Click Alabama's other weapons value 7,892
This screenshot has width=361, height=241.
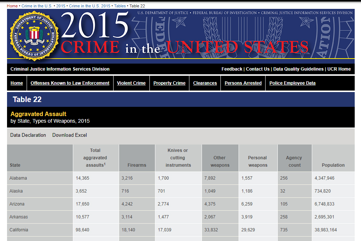tap(210, 178)
